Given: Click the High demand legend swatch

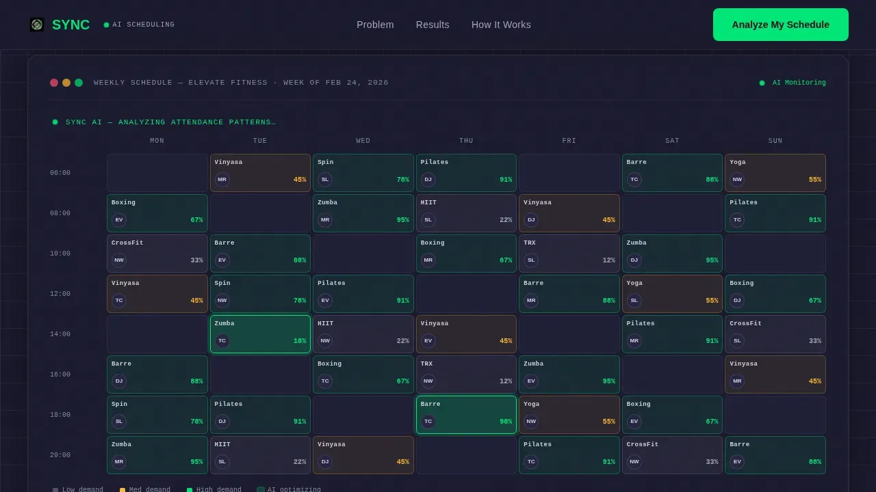Looking at the screenshot, I should [x=190, y=490].
